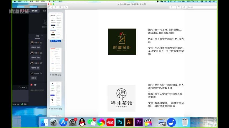Switch to the 讨论 tab in live panel
The image size is (229, 128).
37,36
